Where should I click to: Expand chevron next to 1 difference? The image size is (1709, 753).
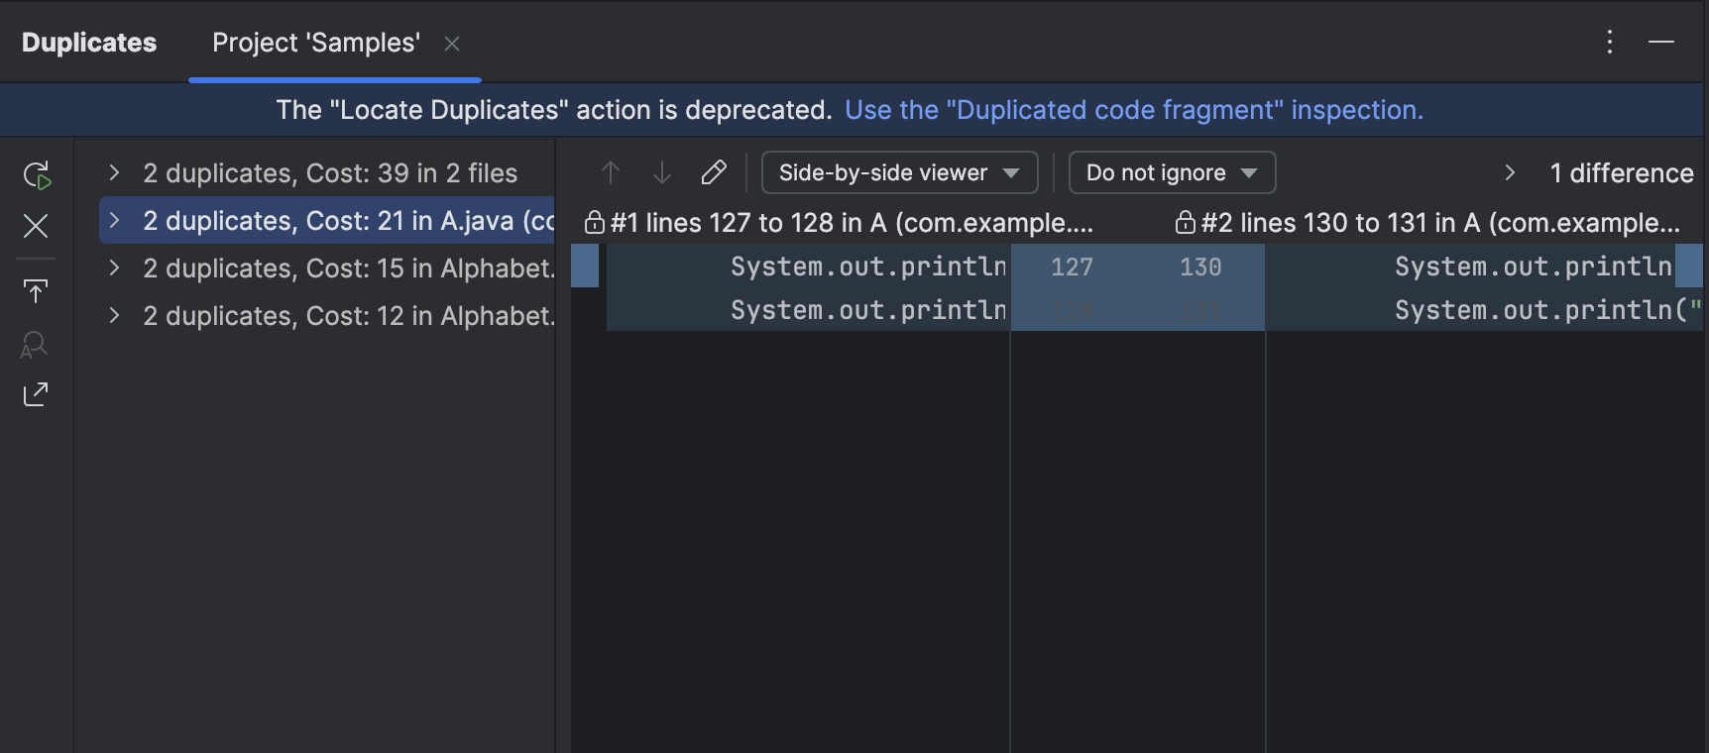1509,172
